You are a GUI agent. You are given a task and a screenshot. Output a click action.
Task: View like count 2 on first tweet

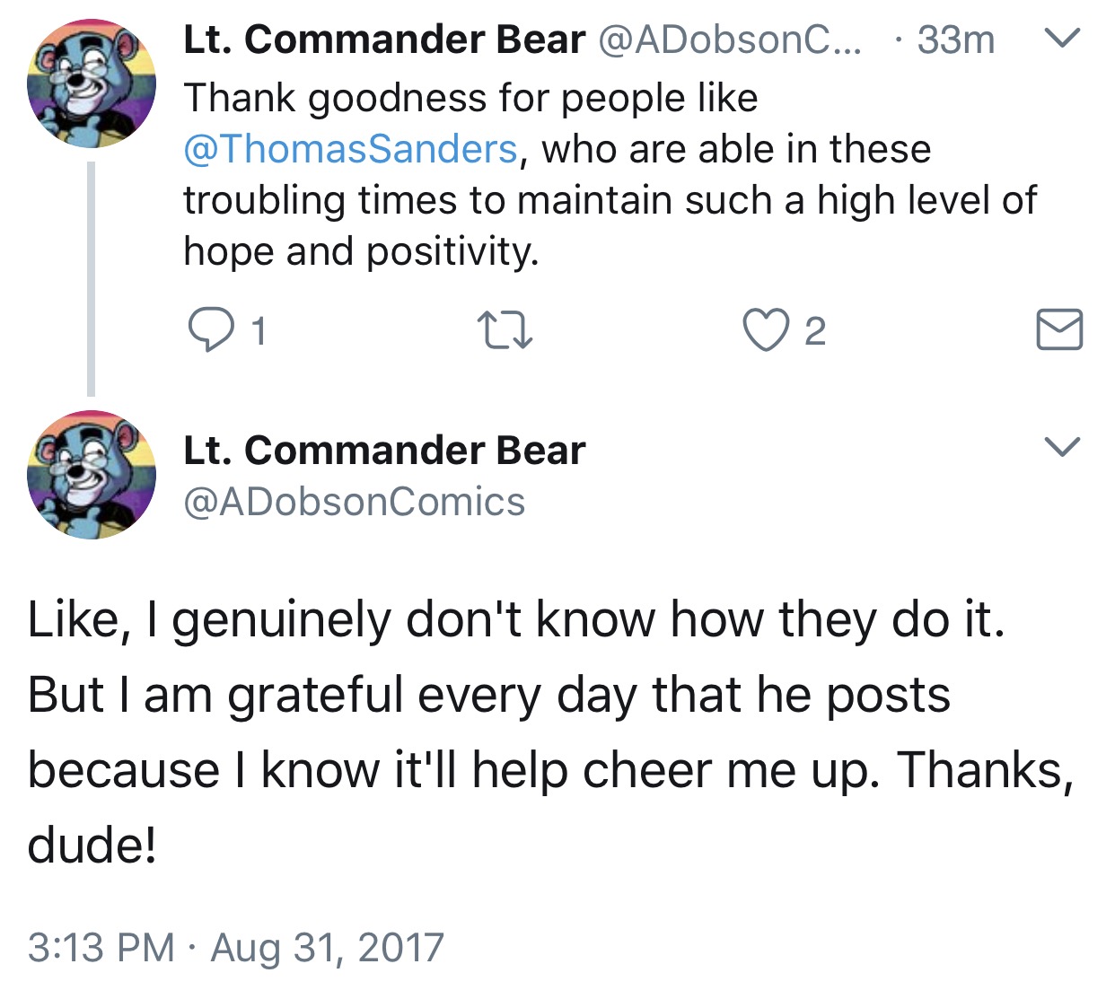(814, 332)
